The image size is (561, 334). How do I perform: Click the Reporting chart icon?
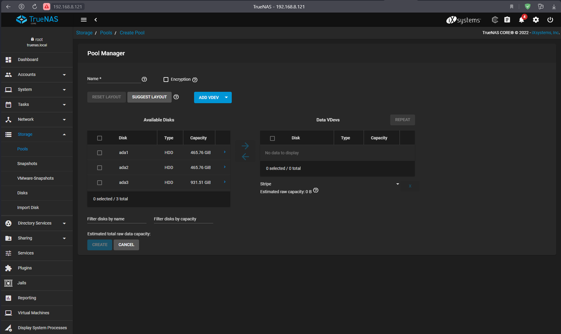[x=8, y=298]
